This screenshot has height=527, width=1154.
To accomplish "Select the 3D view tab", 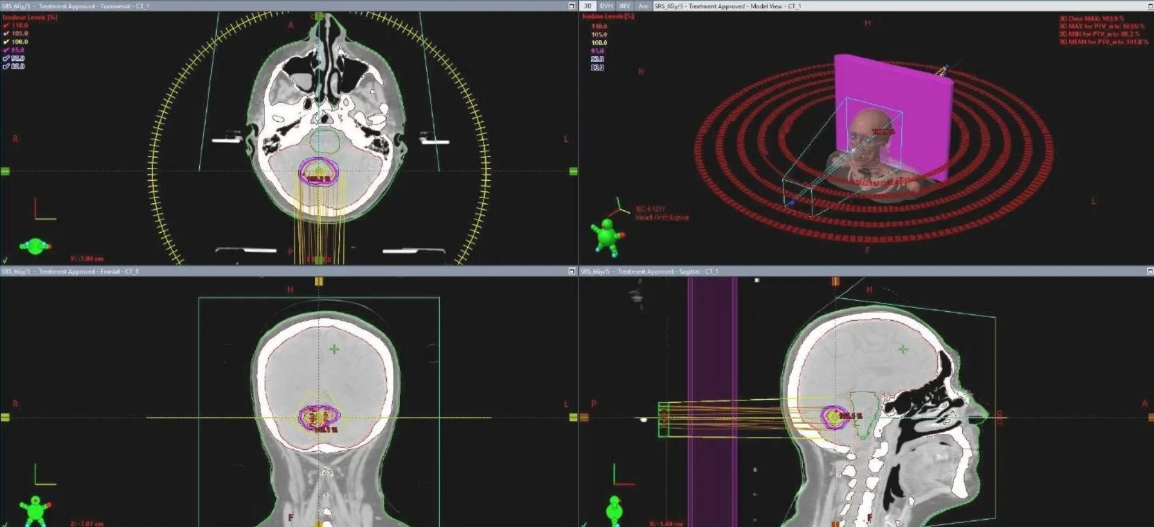I will pos(588,6).
